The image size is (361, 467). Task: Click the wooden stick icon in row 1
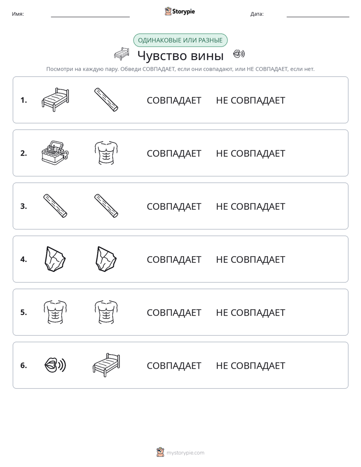coord(106,100)
